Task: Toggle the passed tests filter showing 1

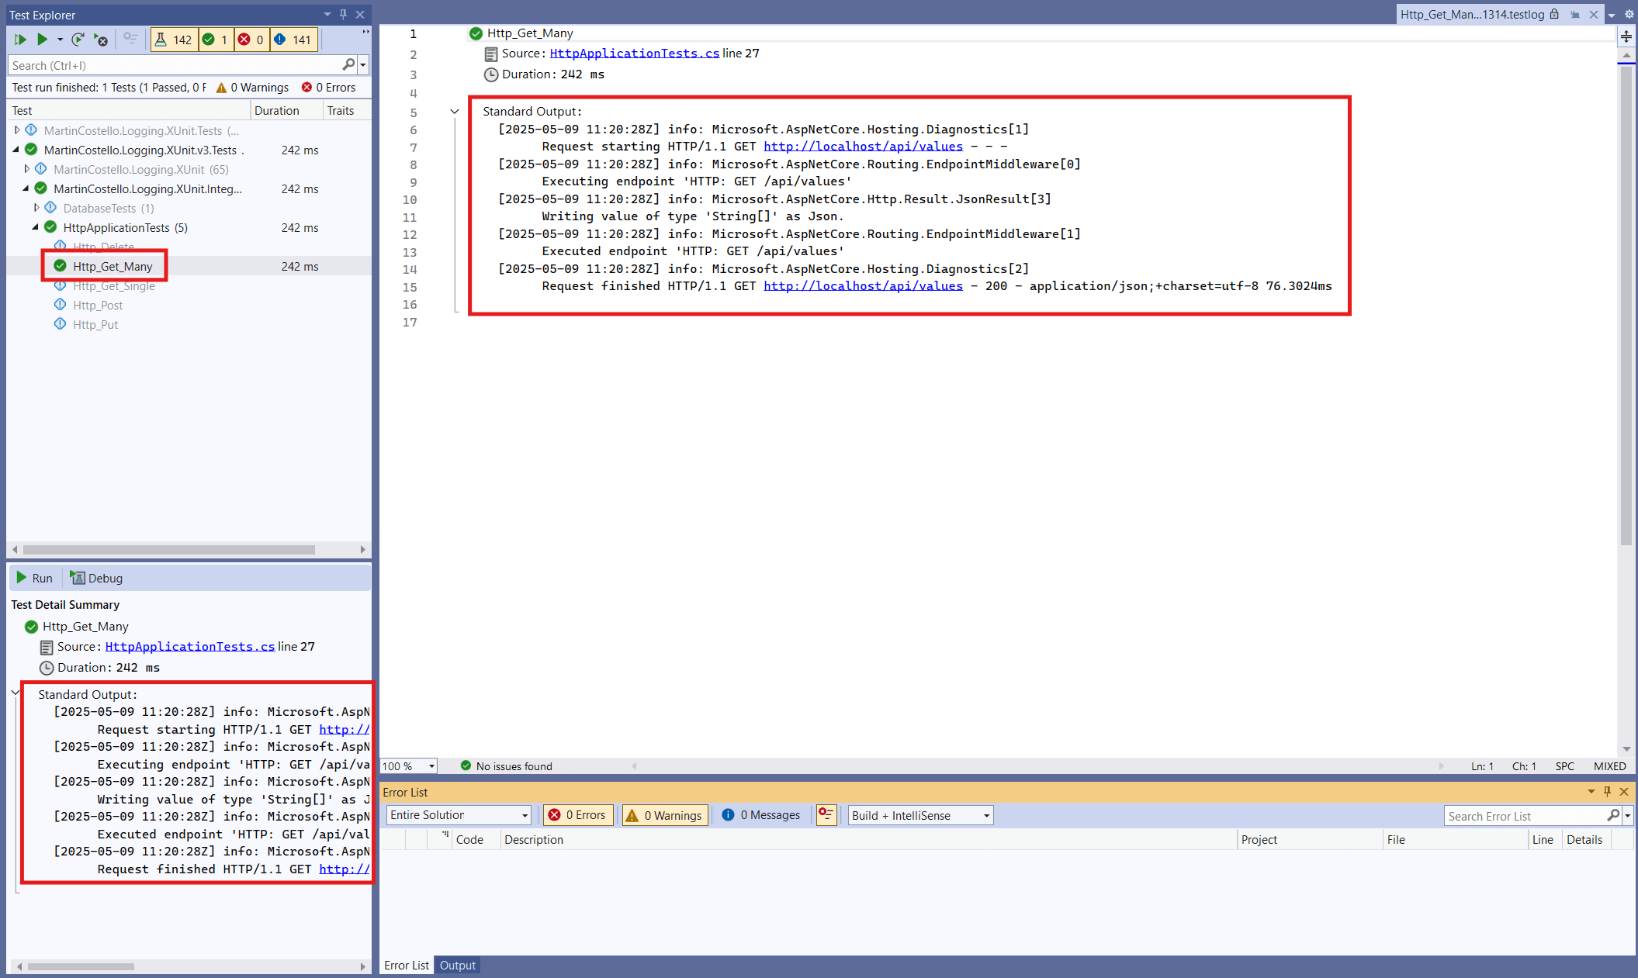Action: pos(216,40)
